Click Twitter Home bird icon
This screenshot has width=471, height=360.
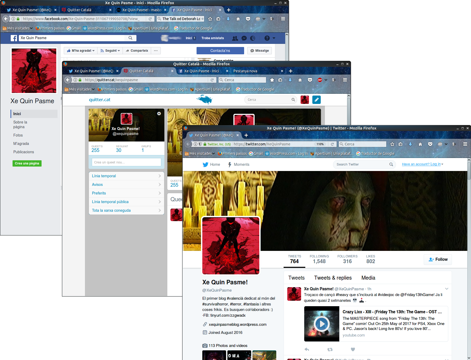point(205,164)
